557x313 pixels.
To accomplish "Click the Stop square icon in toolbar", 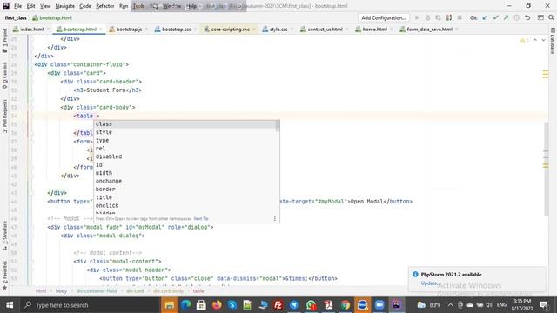I will click(x=460, y=17).
